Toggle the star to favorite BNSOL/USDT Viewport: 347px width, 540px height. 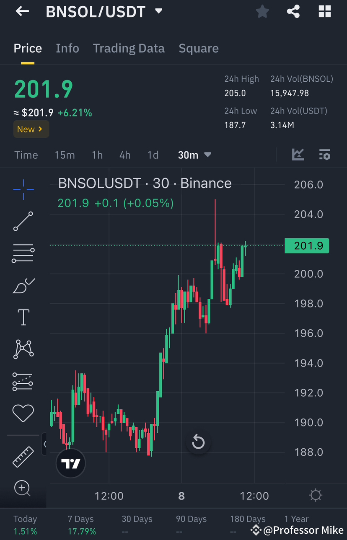262,11
